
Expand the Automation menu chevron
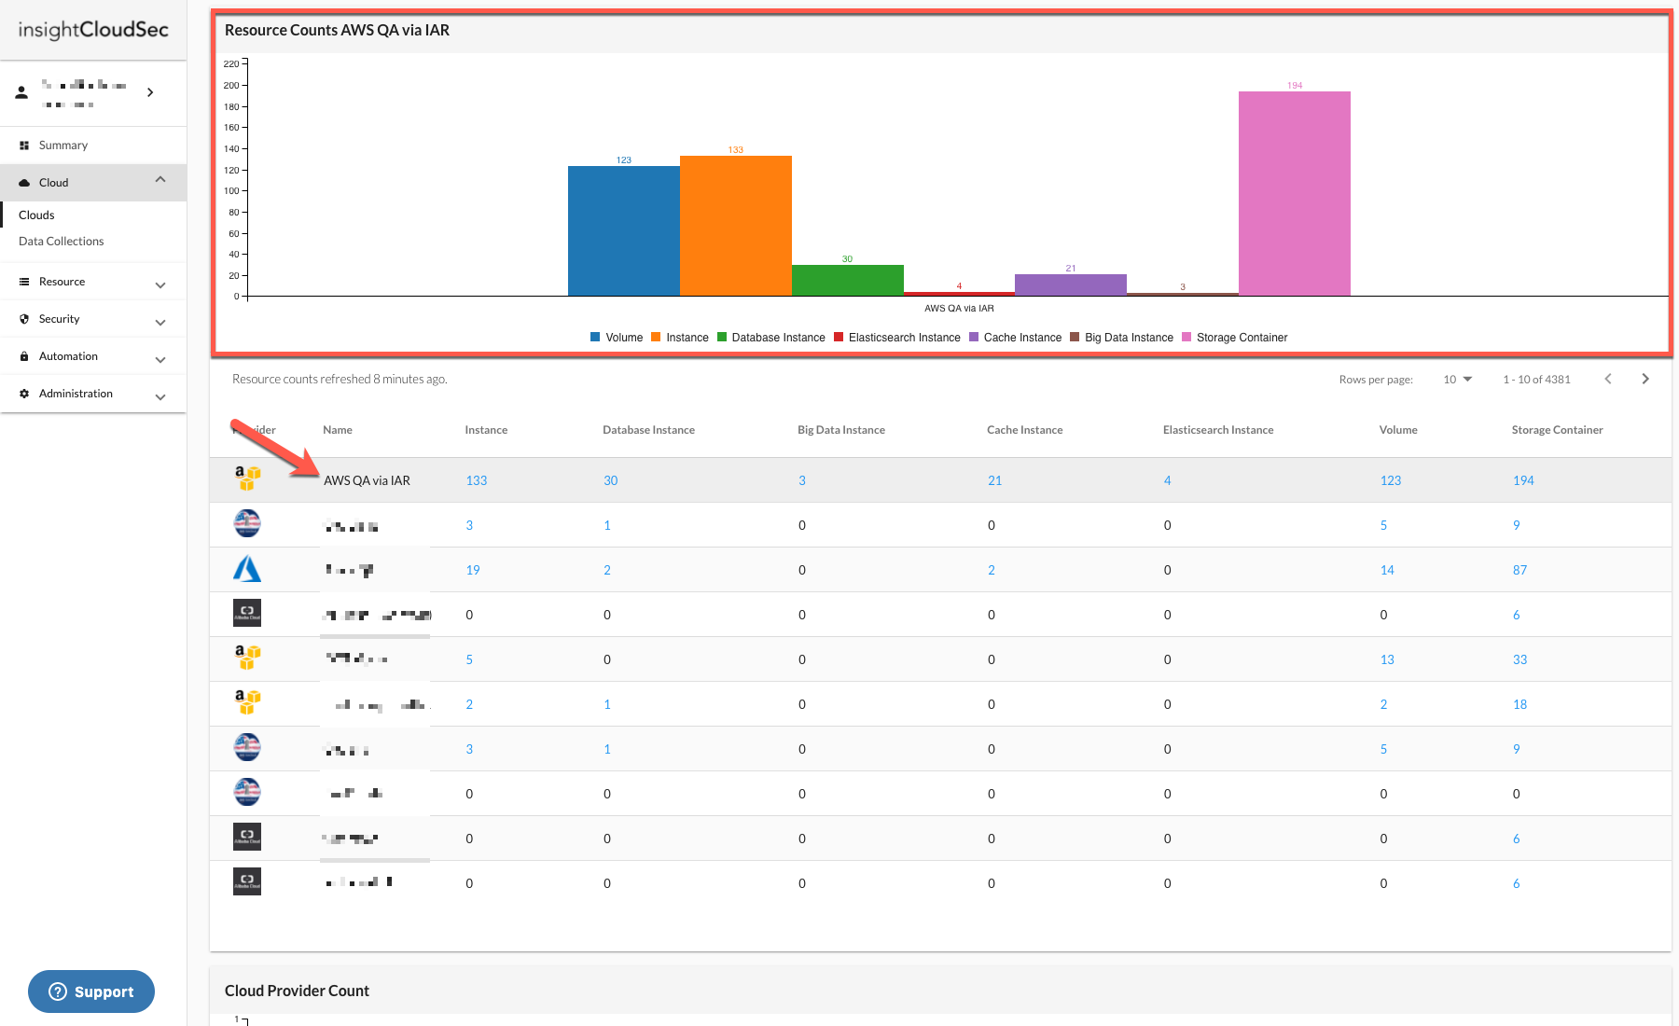coord(160,360)
